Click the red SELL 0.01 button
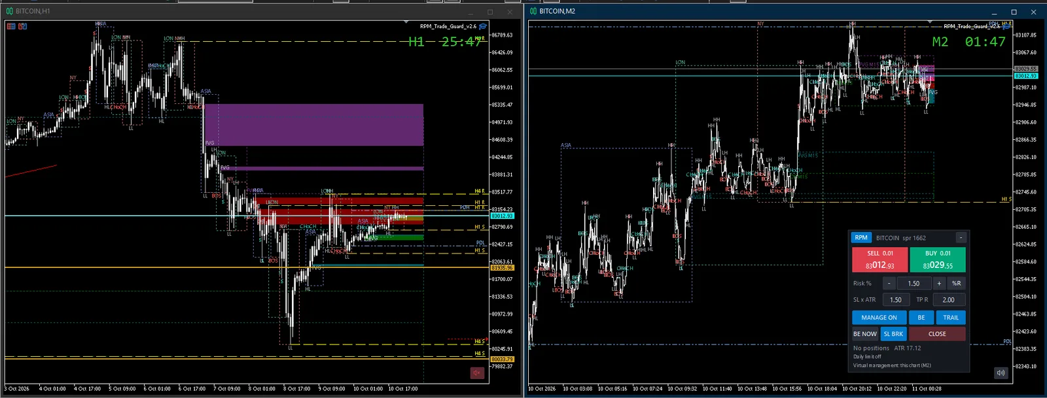 pos(879,259)
